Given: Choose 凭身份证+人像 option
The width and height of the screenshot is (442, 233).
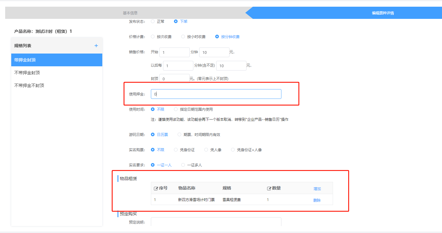Looking at the screenshot, I should 233,150.
